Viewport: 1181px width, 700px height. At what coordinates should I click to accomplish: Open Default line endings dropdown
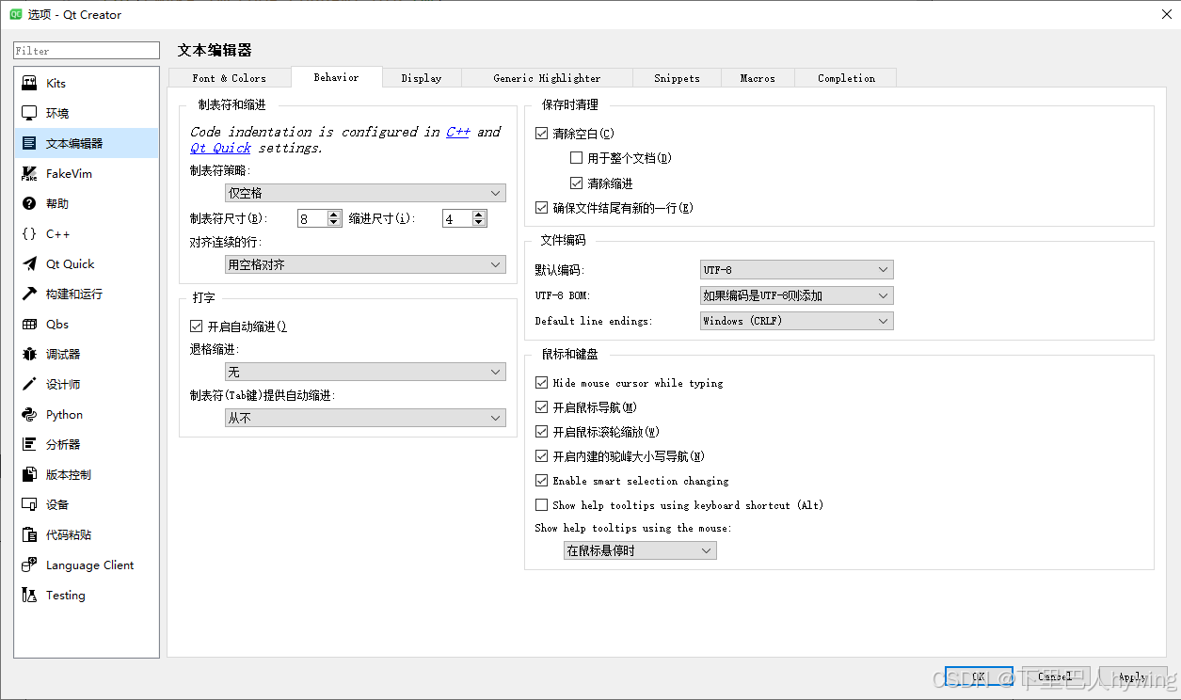(x=796, y=321)
